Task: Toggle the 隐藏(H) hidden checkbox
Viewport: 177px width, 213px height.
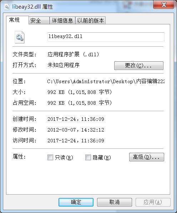Action: (88, 157)
